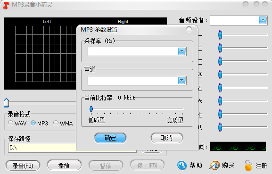Click the channel combo box field
272x174 pixels.
pyautogui.click(x=137, y=81)
